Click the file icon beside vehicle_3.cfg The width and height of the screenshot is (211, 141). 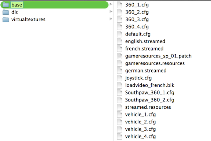[x=119, y=129]
